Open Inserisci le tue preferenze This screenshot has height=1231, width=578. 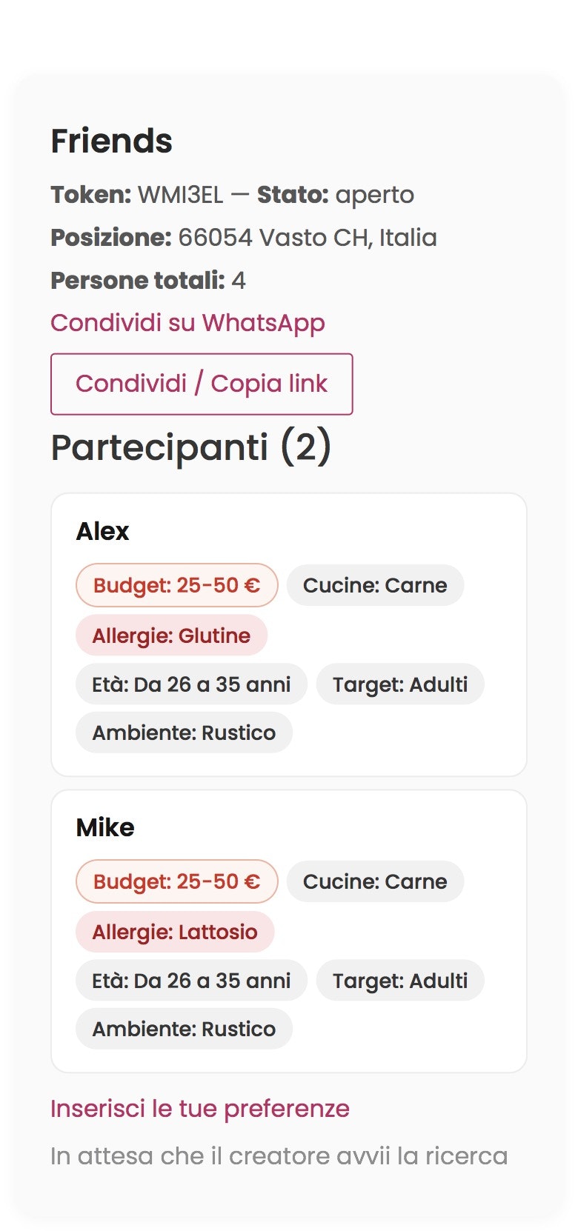pos(199,1109)
